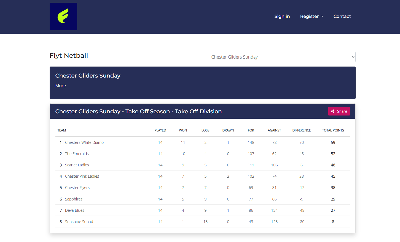Click the Share button
The width and height of the screenshot is (400, 242).
pos(339,111)
